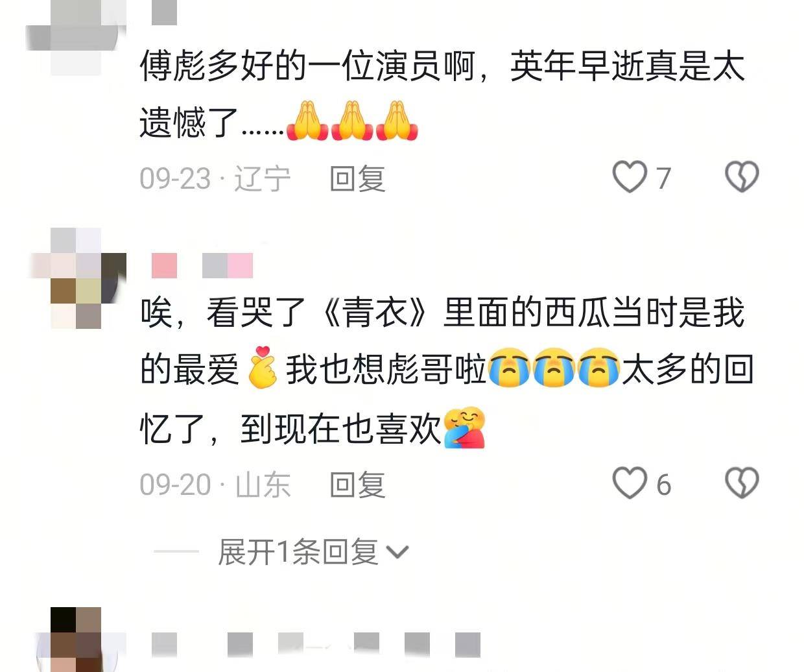
Task: Tap the first praying hands emoji
Action: click(x=307, y=121)
